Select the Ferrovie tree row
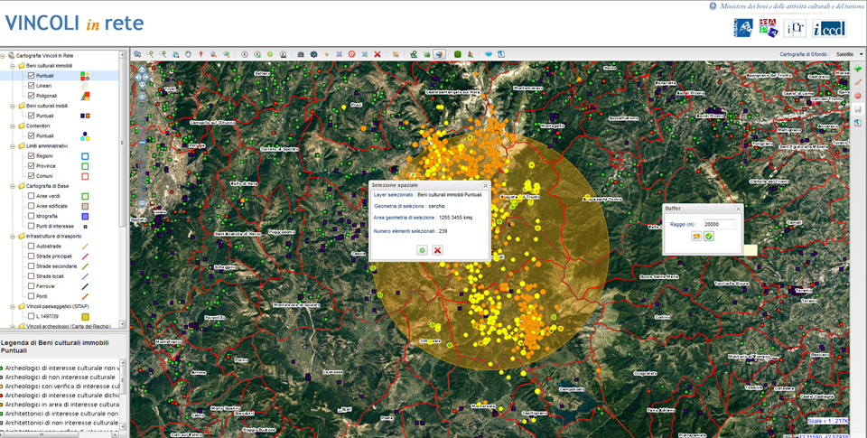The height and width of the screenshot is (438, 867). click(60, 286)
